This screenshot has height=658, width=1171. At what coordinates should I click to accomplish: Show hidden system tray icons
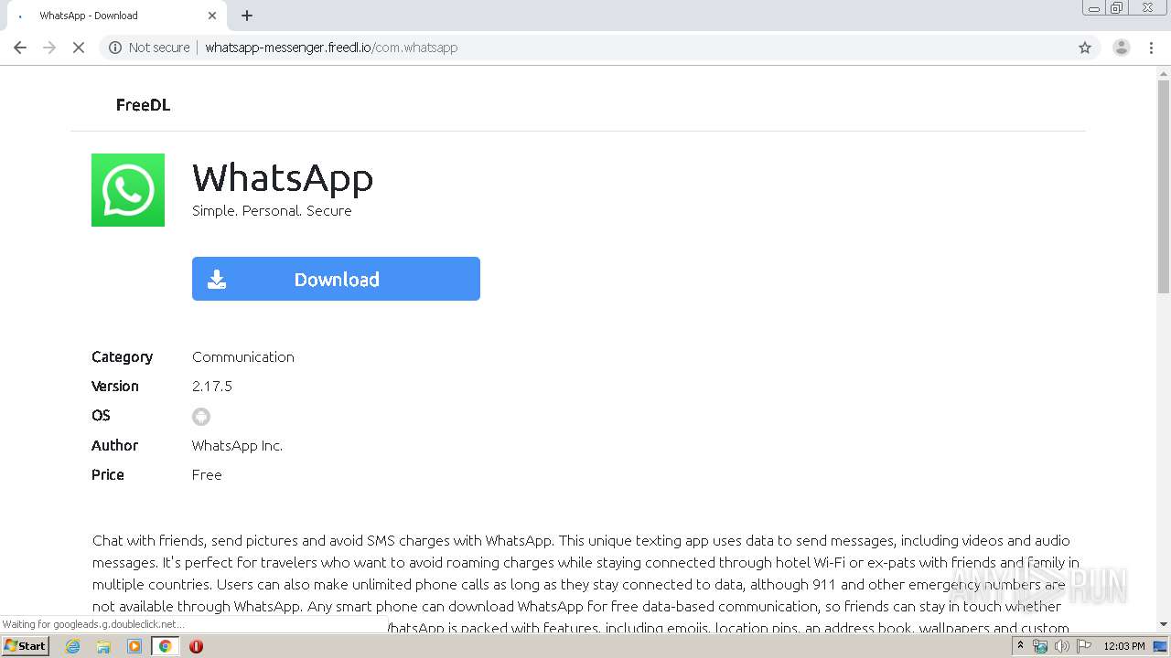tap(1020, 646)
